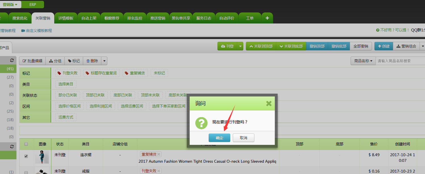Confirm the listing by clicking 确定
The width and height of the screenshot is (425, 174).
(x=219, y=138)
